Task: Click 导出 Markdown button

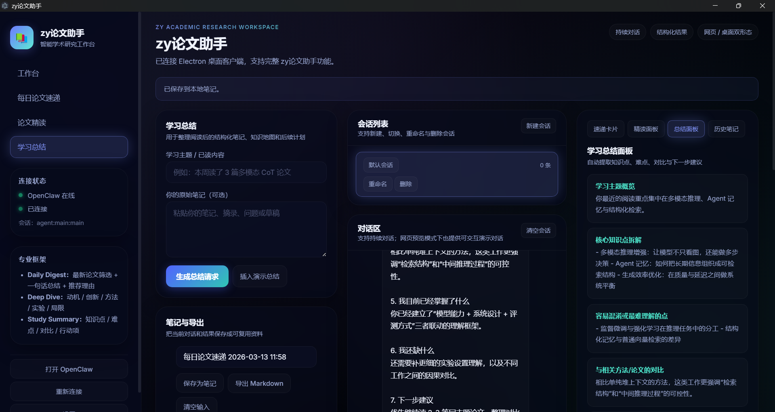Action: click(259, 383)
